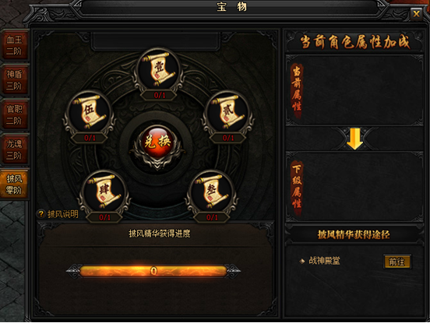Select the 贰 scroll icon
430x323 pixels.
tap(228, 112)
